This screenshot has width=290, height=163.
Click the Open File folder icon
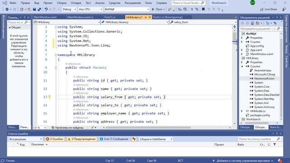tap(29, 9)
